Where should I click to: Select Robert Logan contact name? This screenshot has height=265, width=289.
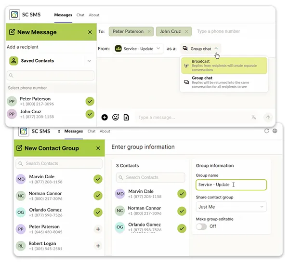(42, 243)
